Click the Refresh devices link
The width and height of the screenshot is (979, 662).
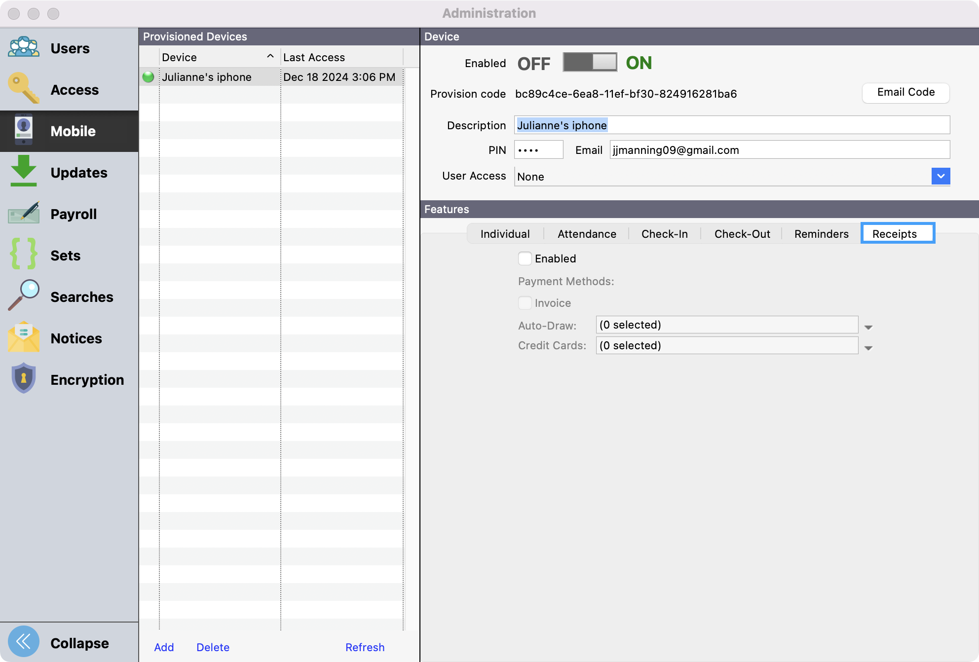(365, 647)
